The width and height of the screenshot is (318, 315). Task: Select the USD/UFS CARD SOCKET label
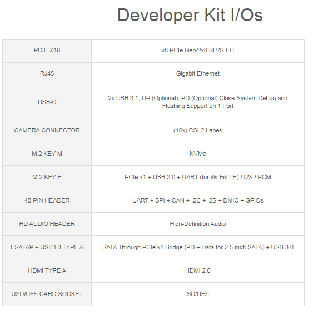(x=47, y=294)
